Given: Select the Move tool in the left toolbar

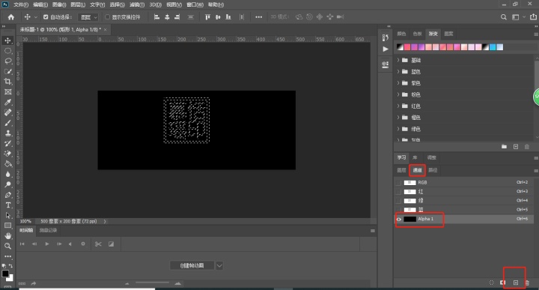Looking at the screenshot, I should pyautogui.click(x=7, y=40).
